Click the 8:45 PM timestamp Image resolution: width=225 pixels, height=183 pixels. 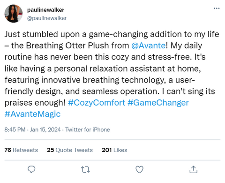point(15,130)
